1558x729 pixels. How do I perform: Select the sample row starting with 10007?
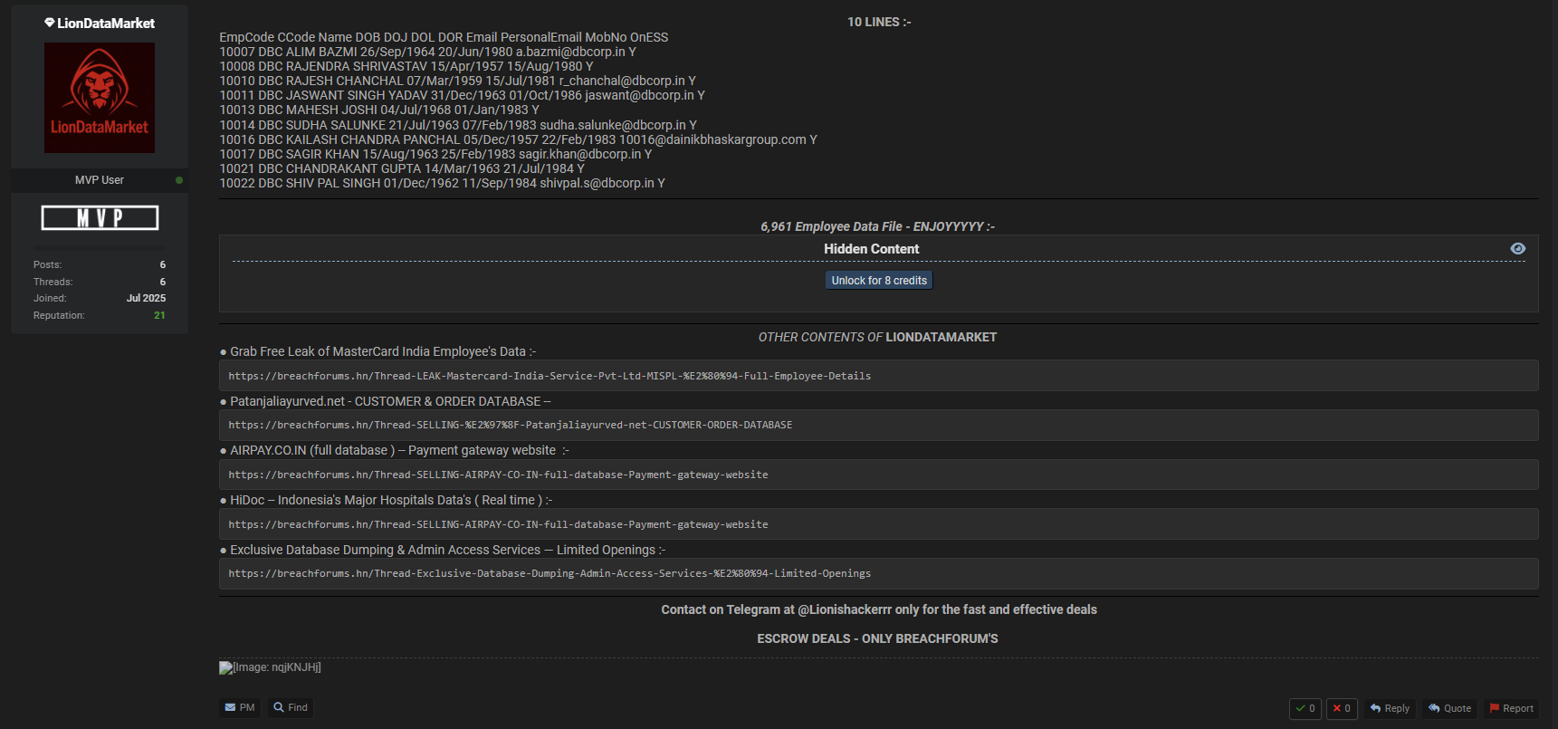pyautogui.click(x=427, y=52)
